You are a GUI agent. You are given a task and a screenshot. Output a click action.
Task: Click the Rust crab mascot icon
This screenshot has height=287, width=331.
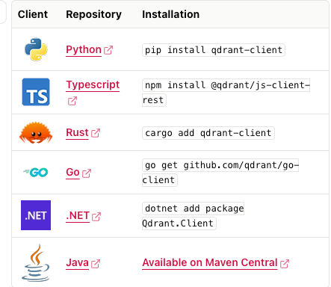[x=36, y=132]
